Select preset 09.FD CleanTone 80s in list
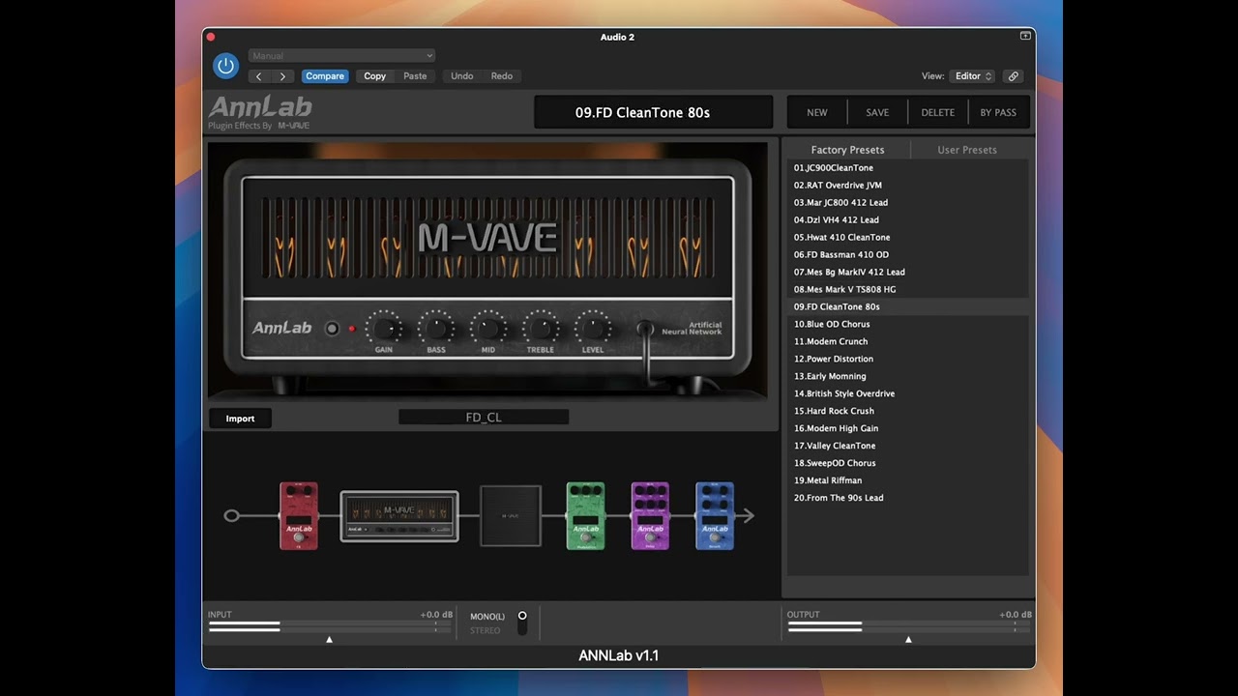 [x=907, y=307]
